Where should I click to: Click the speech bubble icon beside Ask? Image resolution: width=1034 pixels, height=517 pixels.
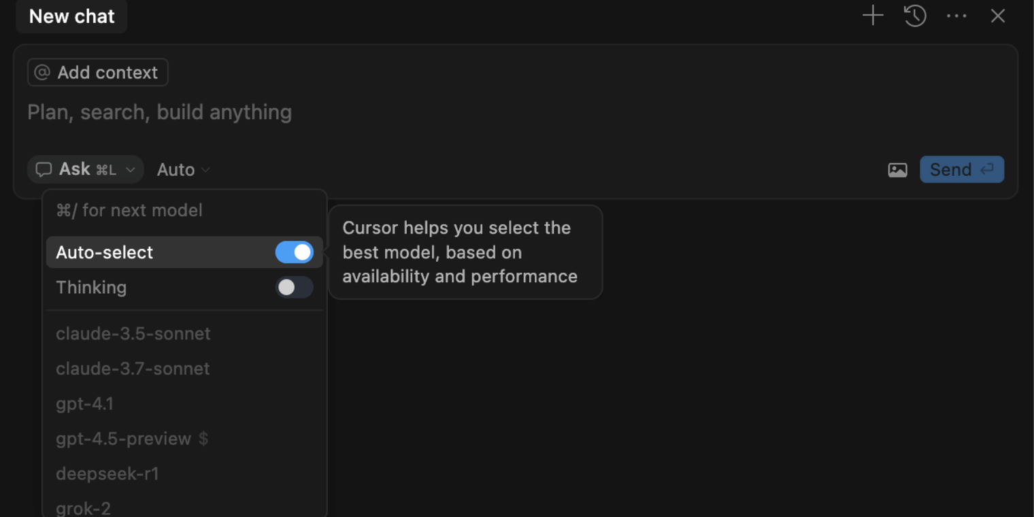44,169
